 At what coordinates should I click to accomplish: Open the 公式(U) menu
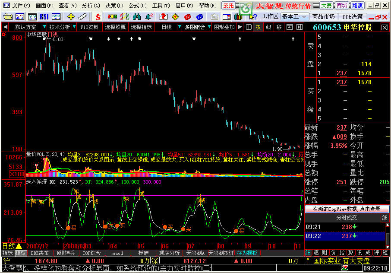[x=137, y=5]
